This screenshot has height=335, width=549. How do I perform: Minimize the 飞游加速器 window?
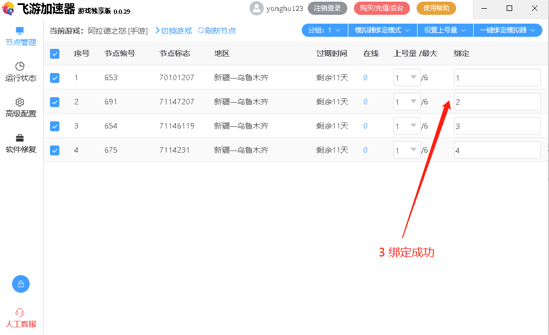point(484,8)
